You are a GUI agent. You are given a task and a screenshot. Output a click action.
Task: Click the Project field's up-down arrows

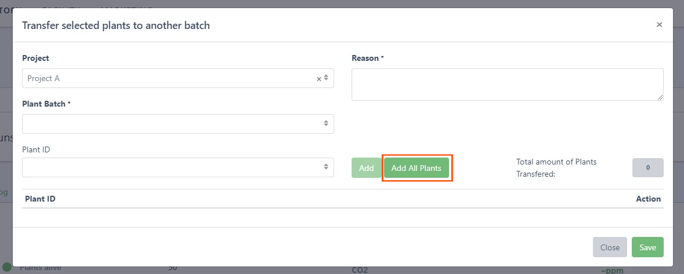tap(326, 78)
